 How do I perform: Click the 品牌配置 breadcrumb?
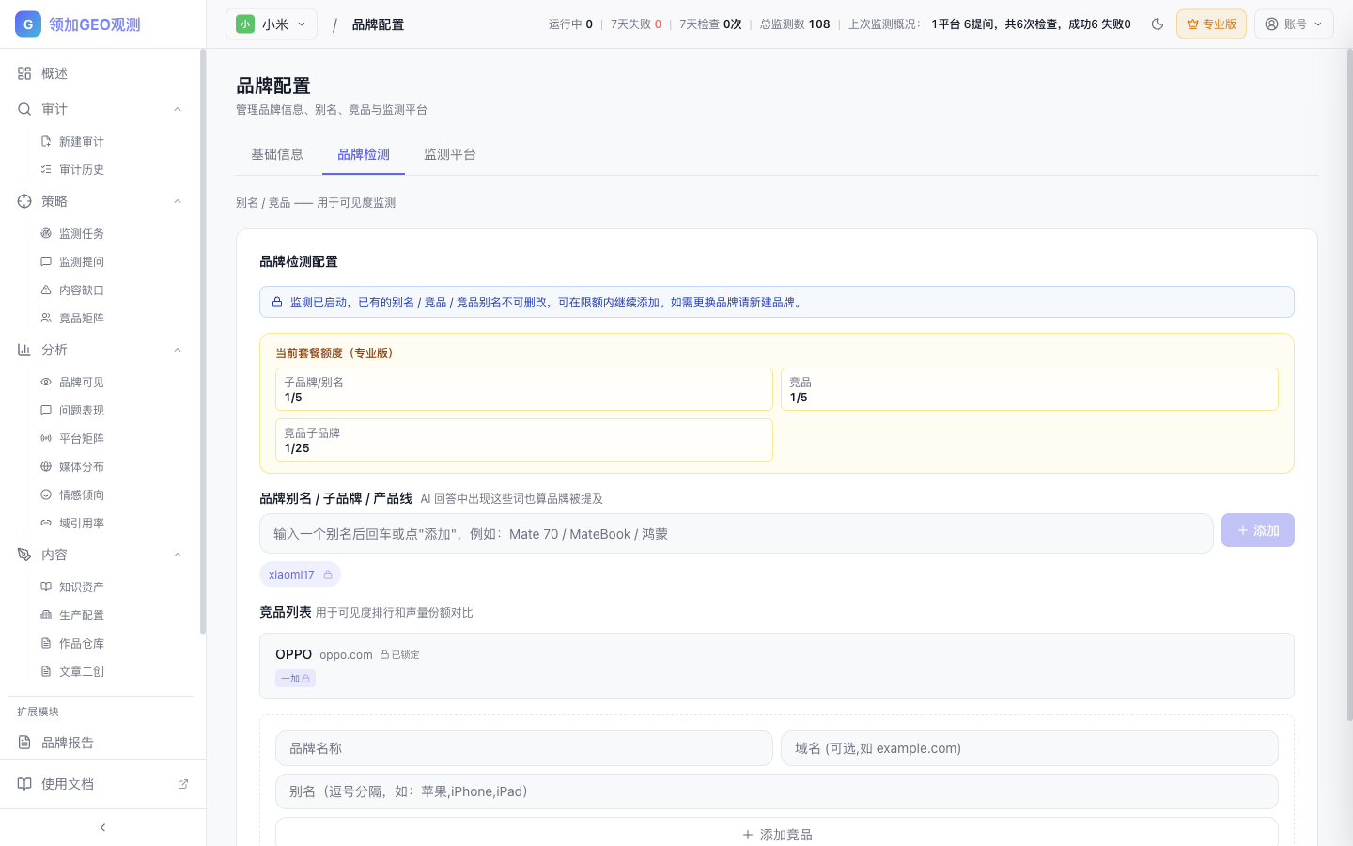coord(378,24)
